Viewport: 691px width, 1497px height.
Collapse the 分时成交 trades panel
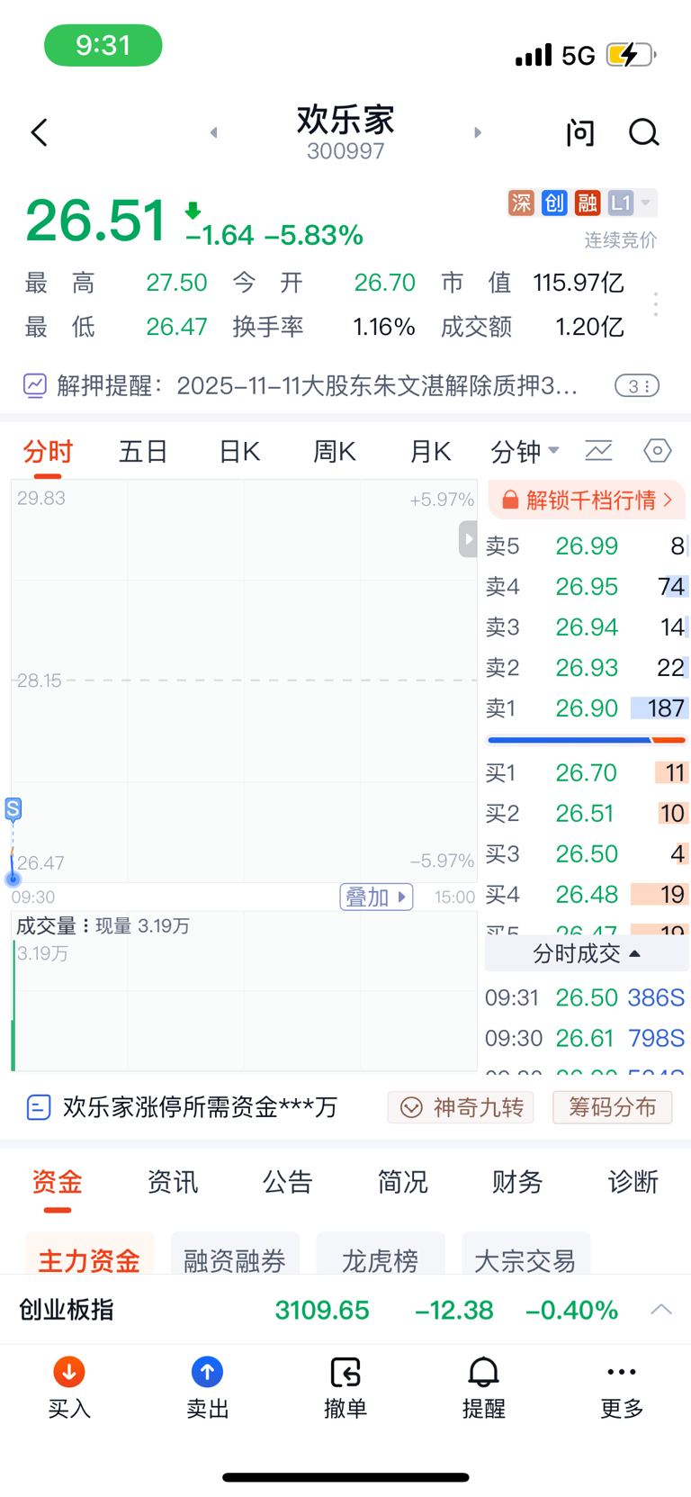[x=587, y=953]
